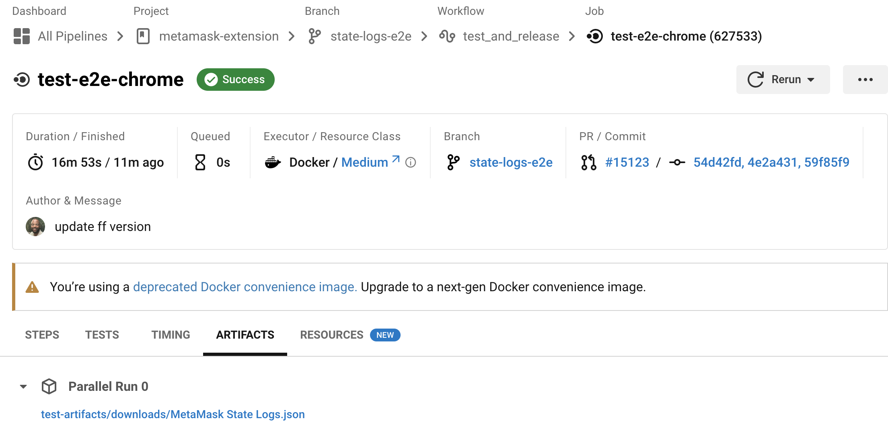Click the branch icon beside state-logs-e2e breadcrumb
Viewport: 888px width, 429px height.
(314, 36)
